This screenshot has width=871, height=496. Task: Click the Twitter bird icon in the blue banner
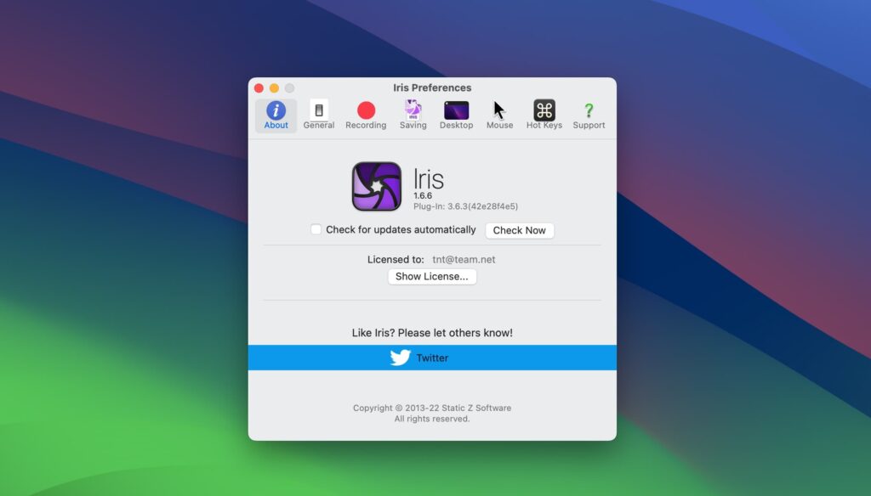pyautogui.click(x=400, y=358)
